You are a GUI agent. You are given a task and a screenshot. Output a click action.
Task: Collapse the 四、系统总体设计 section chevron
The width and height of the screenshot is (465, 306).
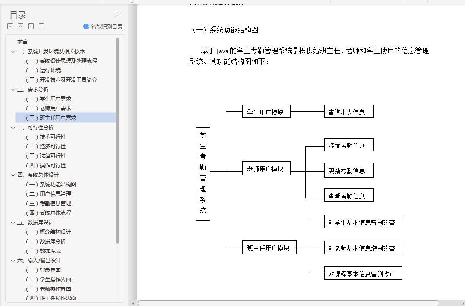click(13, 175)
